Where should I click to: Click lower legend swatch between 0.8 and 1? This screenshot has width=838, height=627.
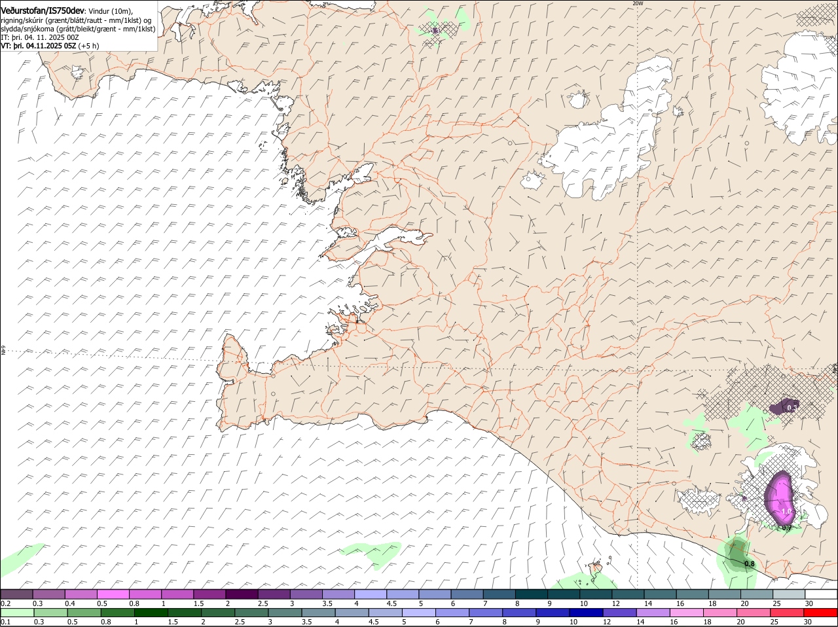tap(117, 613)
